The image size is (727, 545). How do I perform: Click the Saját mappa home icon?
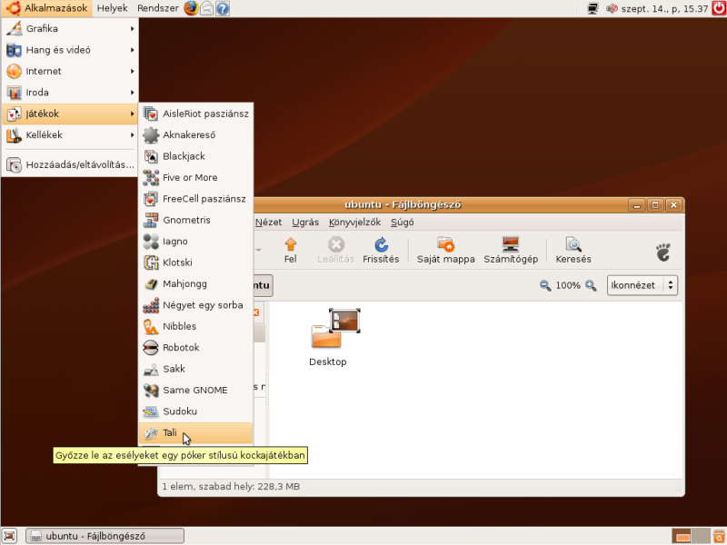(445, 250)
